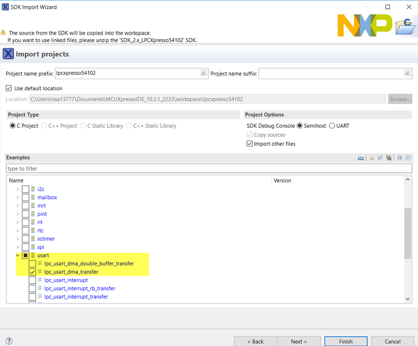Click the spi category stack icon
This screenshot has height=346, width=418.
[33, 247]
